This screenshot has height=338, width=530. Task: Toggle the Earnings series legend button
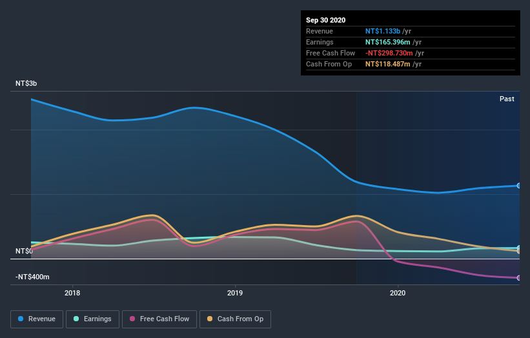point(92,319)
